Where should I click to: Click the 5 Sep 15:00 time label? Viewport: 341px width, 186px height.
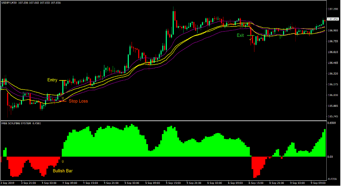173,183
